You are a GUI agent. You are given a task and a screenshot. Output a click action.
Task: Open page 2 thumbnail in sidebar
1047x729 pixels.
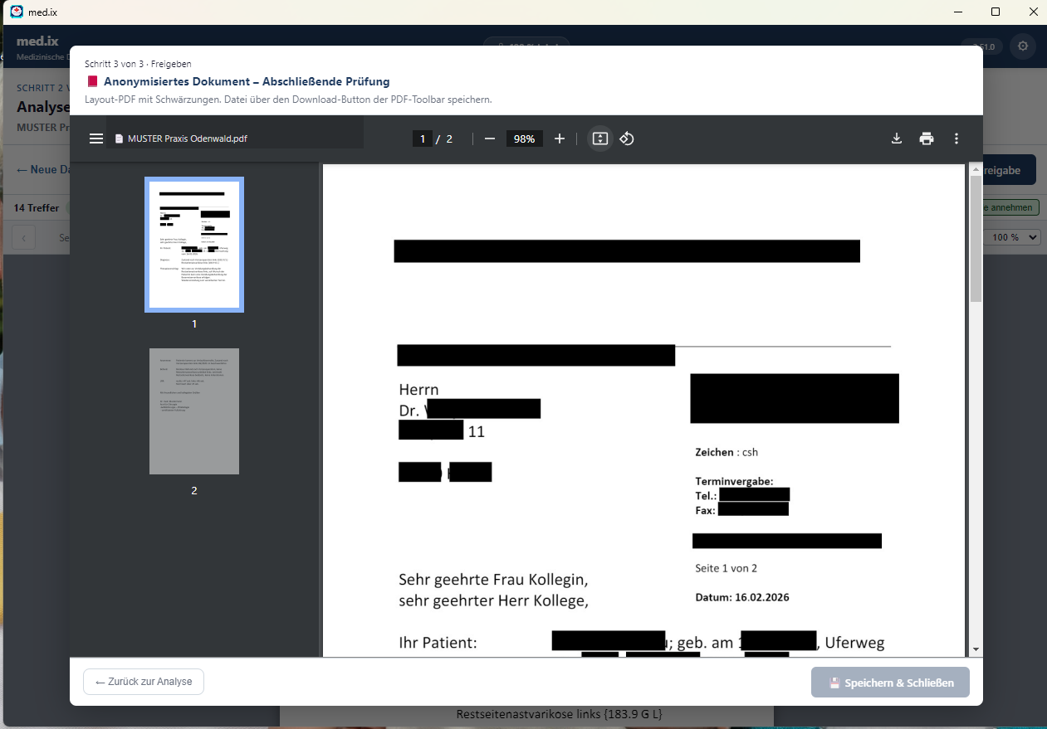194,411
